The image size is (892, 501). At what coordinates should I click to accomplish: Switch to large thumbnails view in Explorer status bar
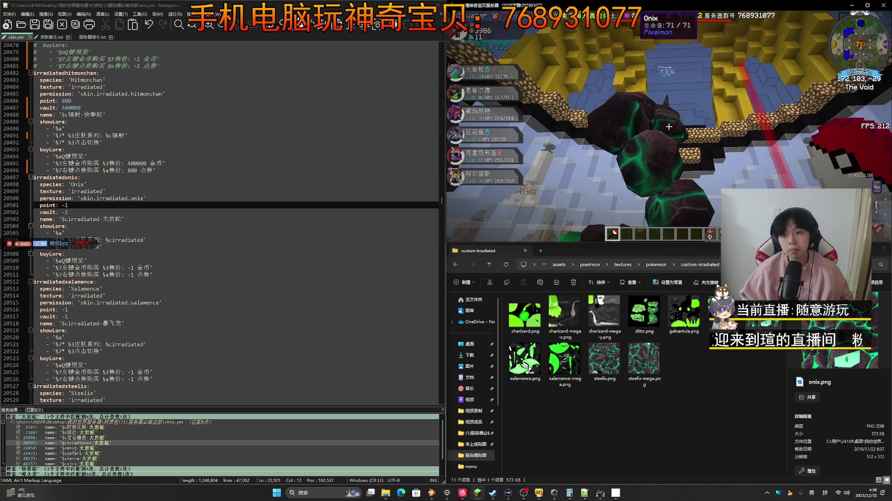click(x=886, y=480)
